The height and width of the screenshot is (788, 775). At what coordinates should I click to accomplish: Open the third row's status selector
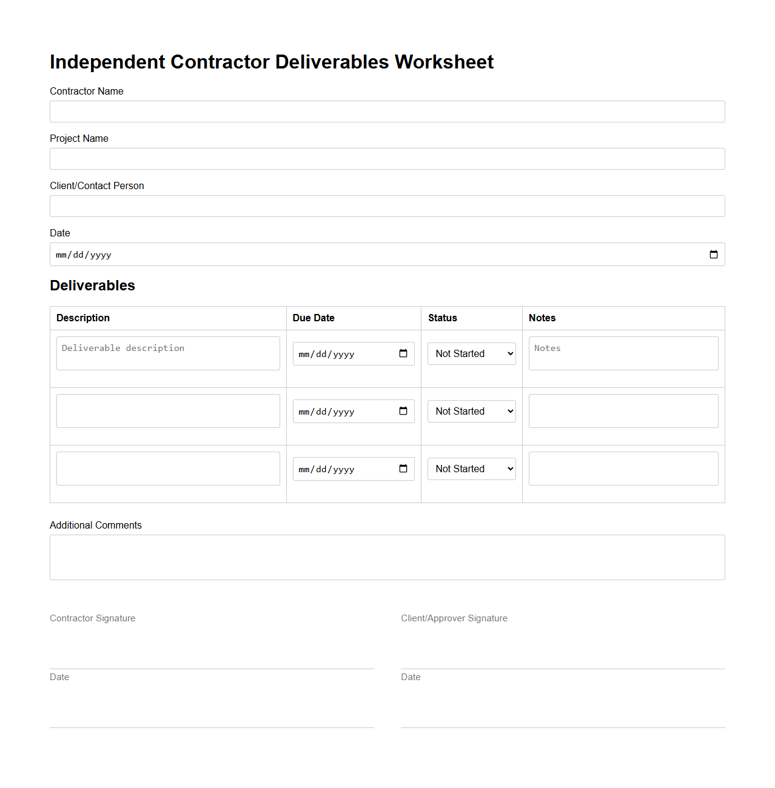click(471, 469)
